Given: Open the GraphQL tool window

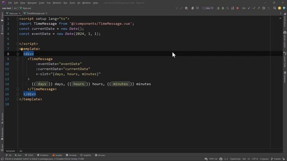Looking at the screenshot, I should (x=86, y=155).
